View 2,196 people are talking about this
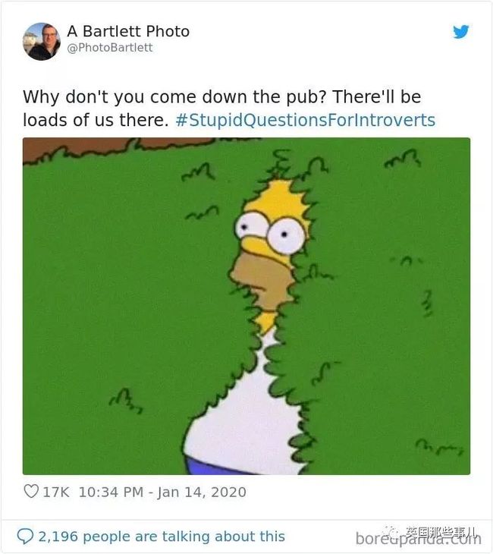This screenshot has width=493, height=554. point(162,537)
